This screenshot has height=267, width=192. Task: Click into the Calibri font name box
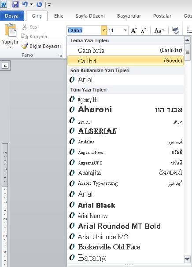(84, 30)
